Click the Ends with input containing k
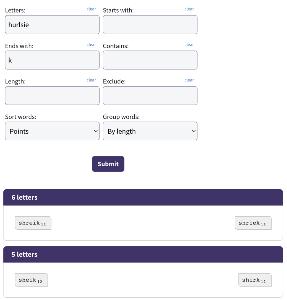287x300 pixels. [x=52, y=60]
